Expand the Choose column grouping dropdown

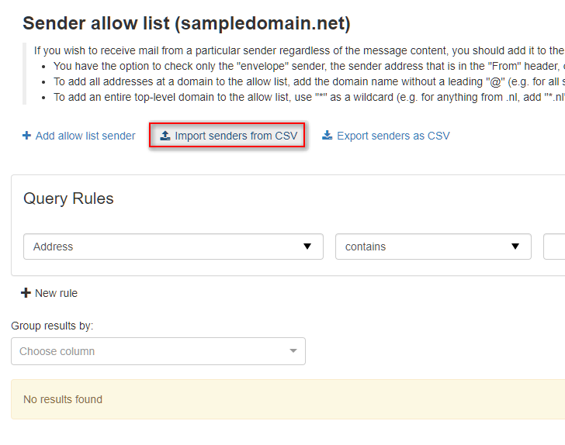pos(158,351)
